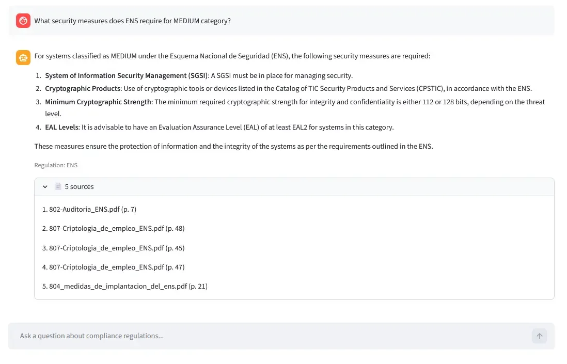Click the red user avatar icon
This screenshot has height=364, width=567.
click(23, 21)
